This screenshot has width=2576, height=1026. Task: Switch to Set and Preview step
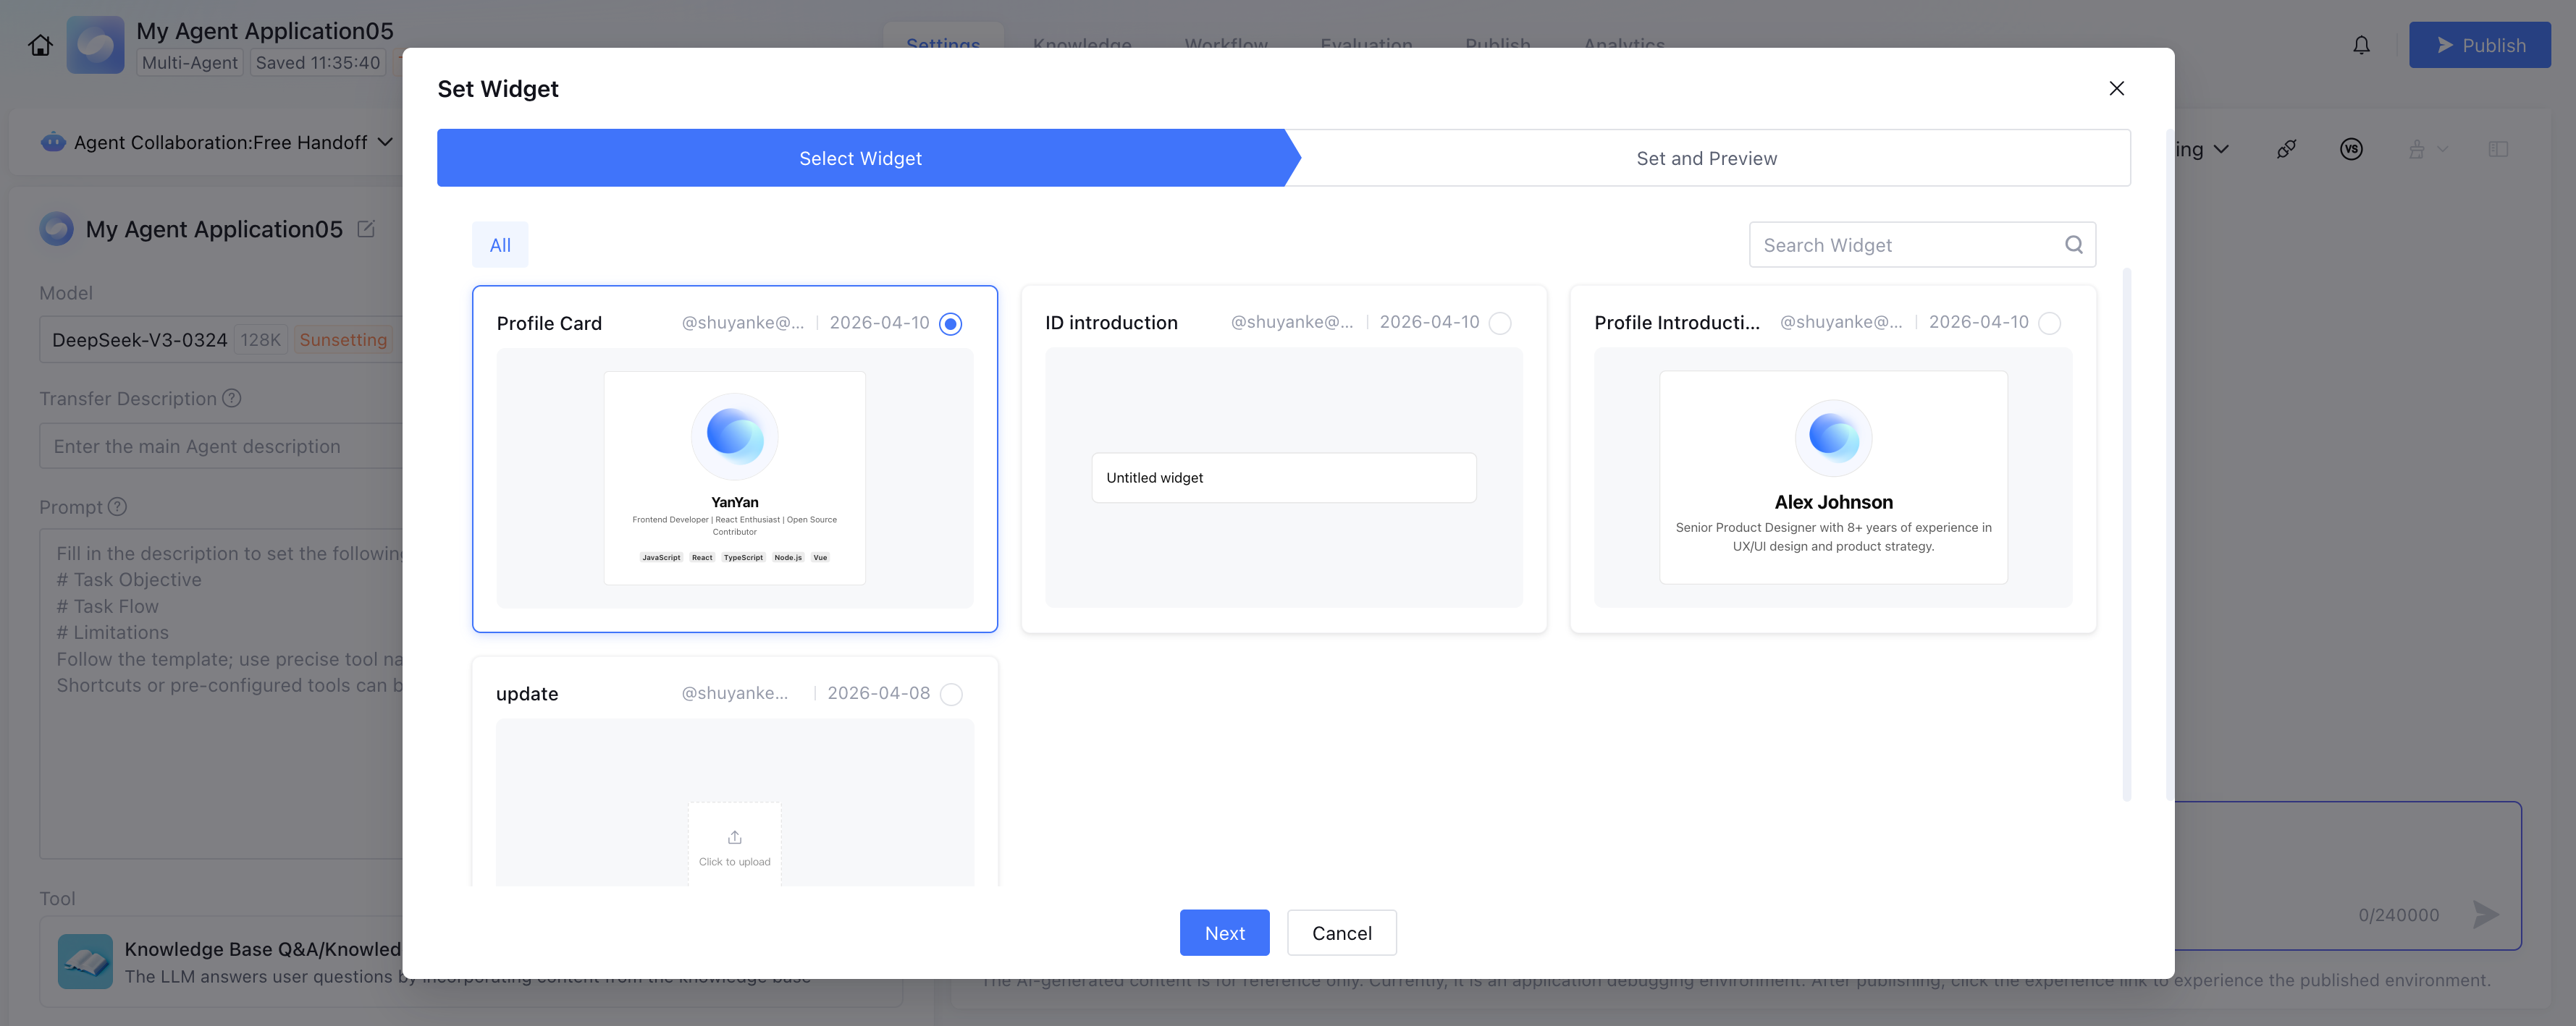pyautogui.click(x=1706, y=158)
